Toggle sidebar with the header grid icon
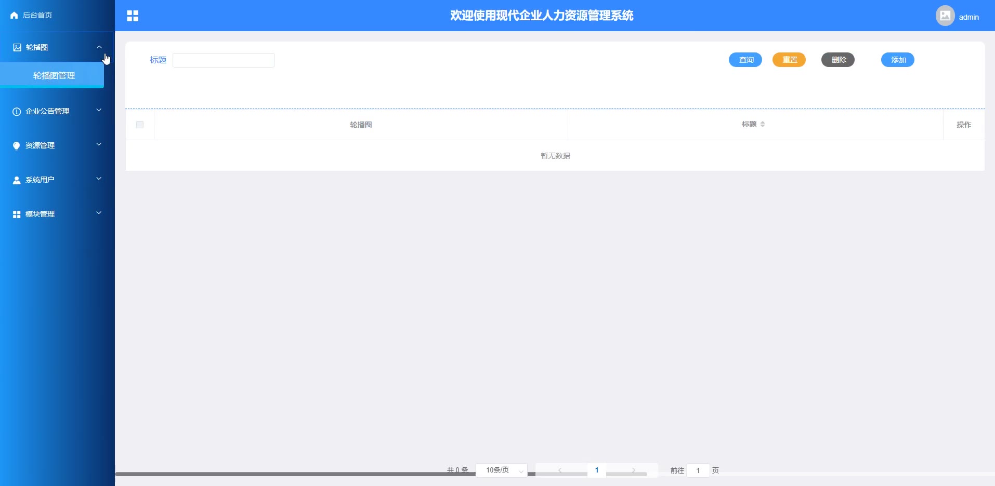The height and width of the screenshot is (486, 995). click(x=133, y=16)
